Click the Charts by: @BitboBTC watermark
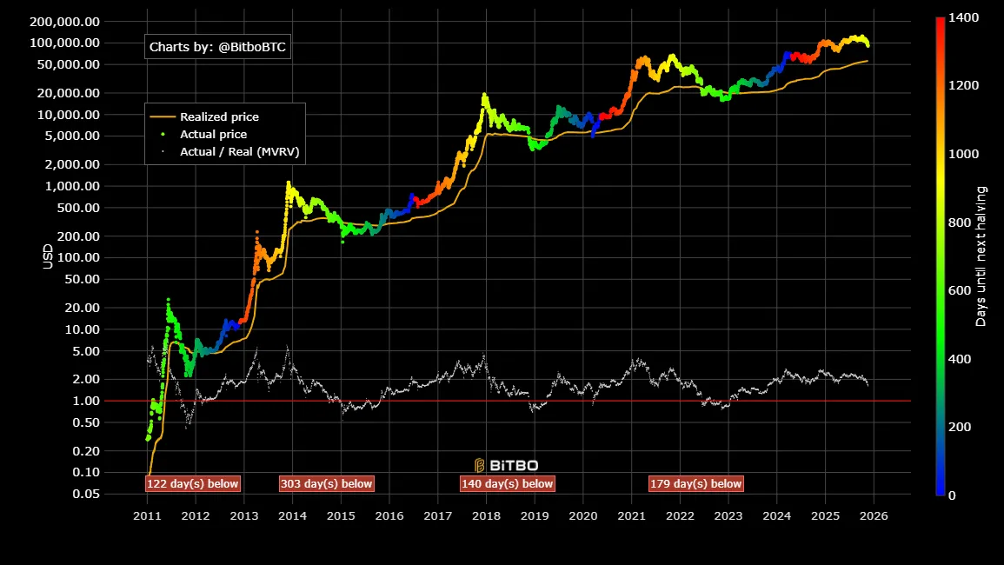 click(x=219, y=47)
